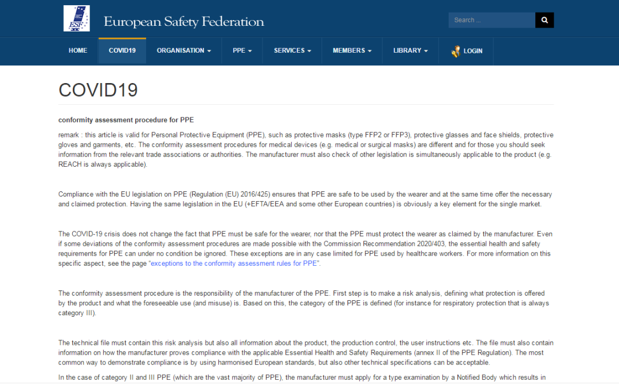
Task: Click the paragraph starting 'The technical file must contain'
Action: coord(305,353)
